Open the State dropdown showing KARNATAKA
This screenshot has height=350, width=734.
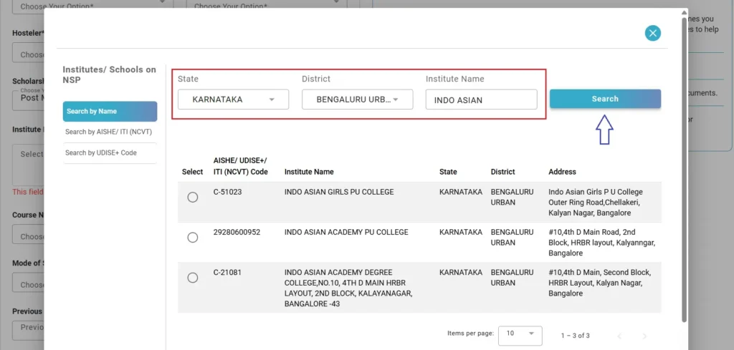tap(233, 99)
